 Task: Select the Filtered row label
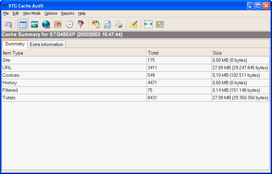pos(10,90)
